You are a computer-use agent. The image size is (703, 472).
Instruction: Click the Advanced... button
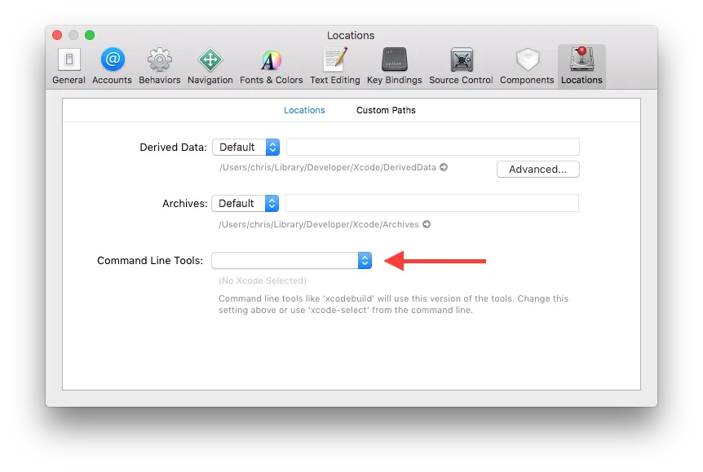(538, 170)
